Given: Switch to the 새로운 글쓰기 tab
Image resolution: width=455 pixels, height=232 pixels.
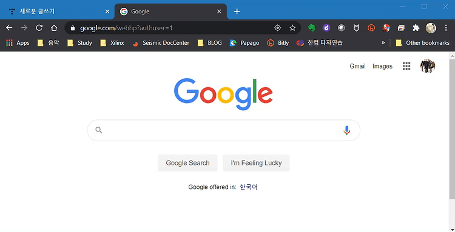Looking at the screenshot, I should 57,12.
